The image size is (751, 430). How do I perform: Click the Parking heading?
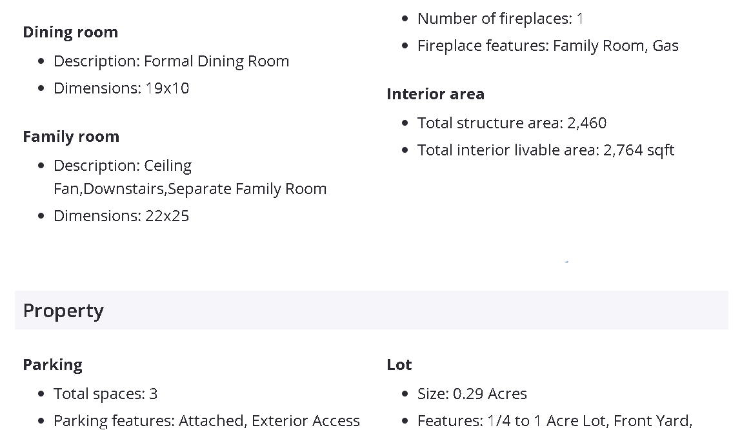click(53, 365)
